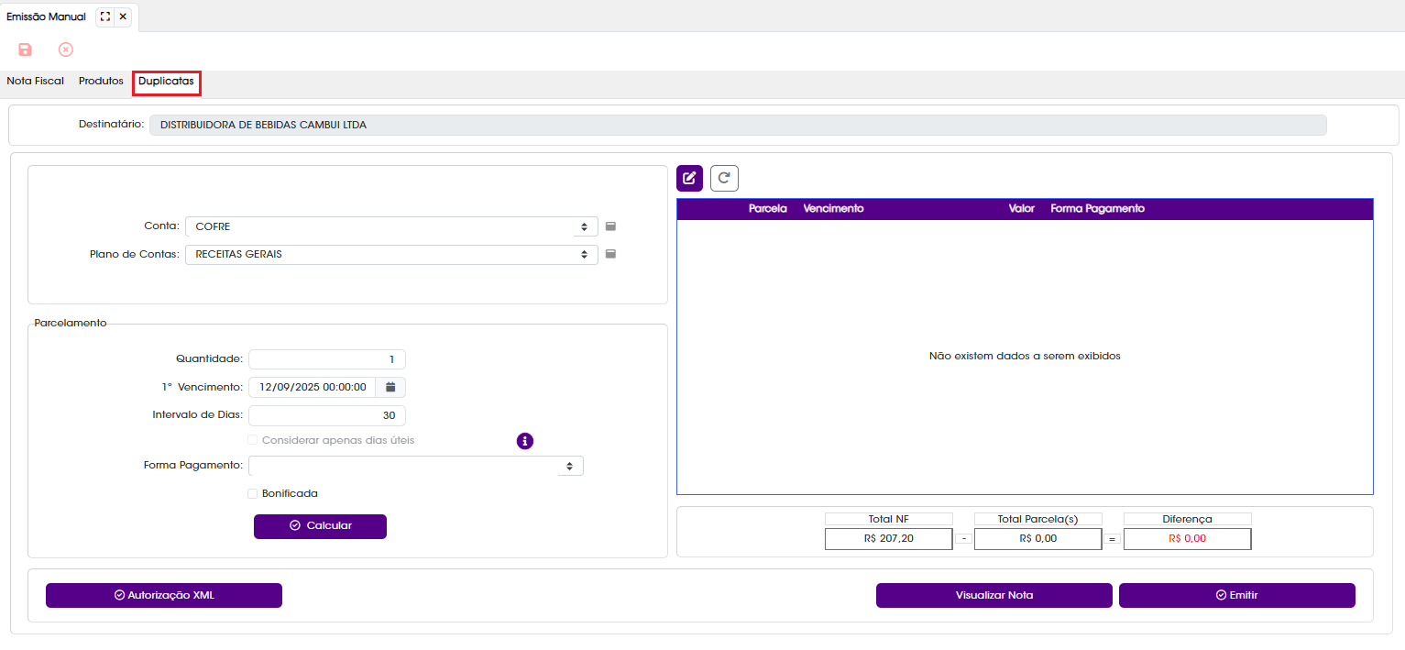1405x650 pixels.
Task: Select the Emissão Manual window tab
Action: [x=46, y=17]
